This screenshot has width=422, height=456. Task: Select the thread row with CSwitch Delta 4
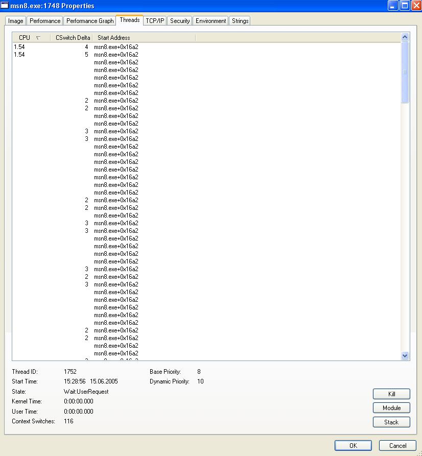click(x=206, y=47)
